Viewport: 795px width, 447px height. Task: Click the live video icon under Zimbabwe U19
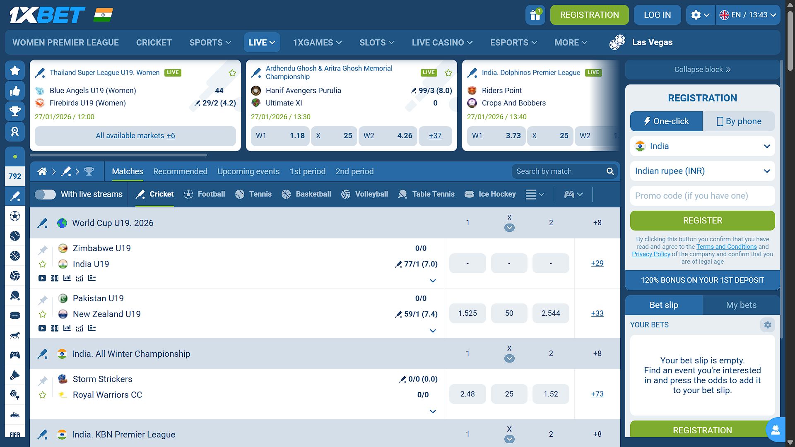[42, 278]
